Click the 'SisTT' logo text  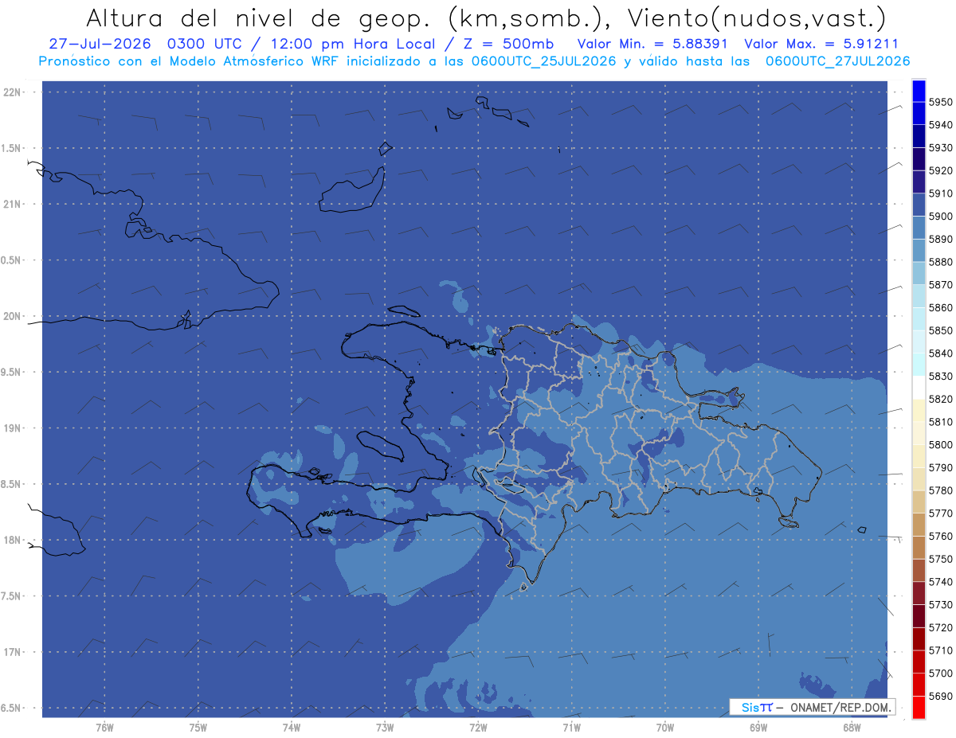coord(757,707)
